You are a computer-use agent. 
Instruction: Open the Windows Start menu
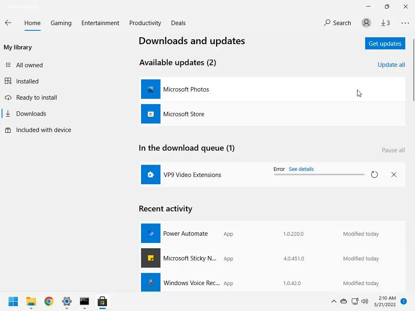(13, 301)
